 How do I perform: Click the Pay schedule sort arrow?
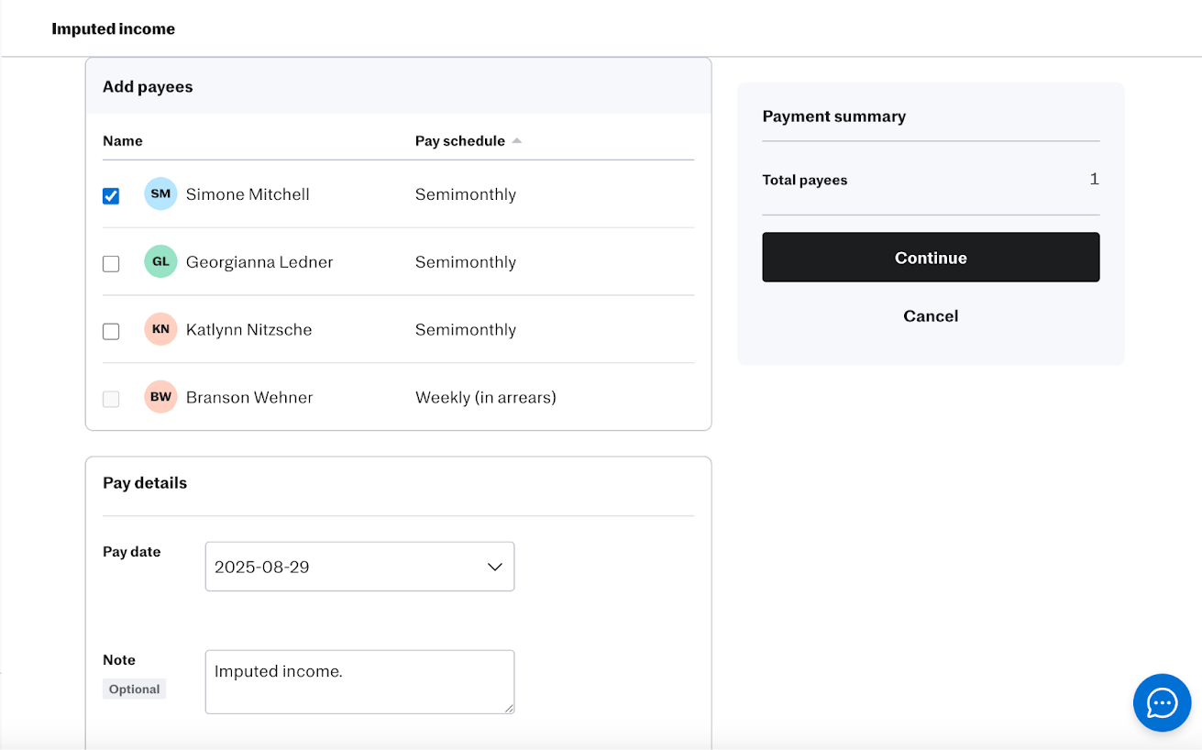click(517, 141)
